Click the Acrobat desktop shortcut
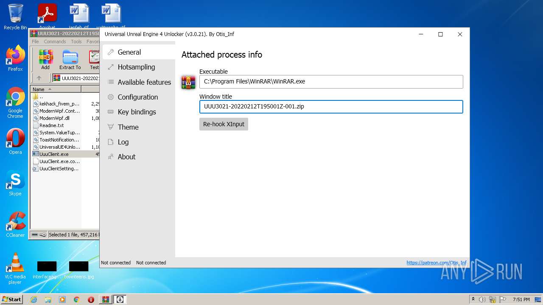Viewport: 543px width, 305px height. (x=48, y=16)
